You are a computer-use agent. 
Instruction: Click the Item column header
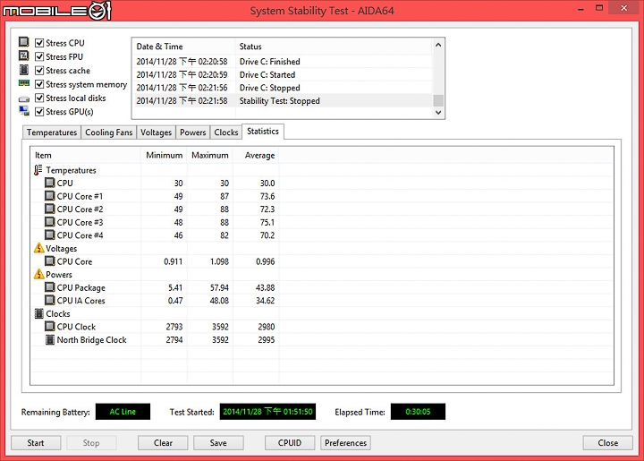pos(86,156)
